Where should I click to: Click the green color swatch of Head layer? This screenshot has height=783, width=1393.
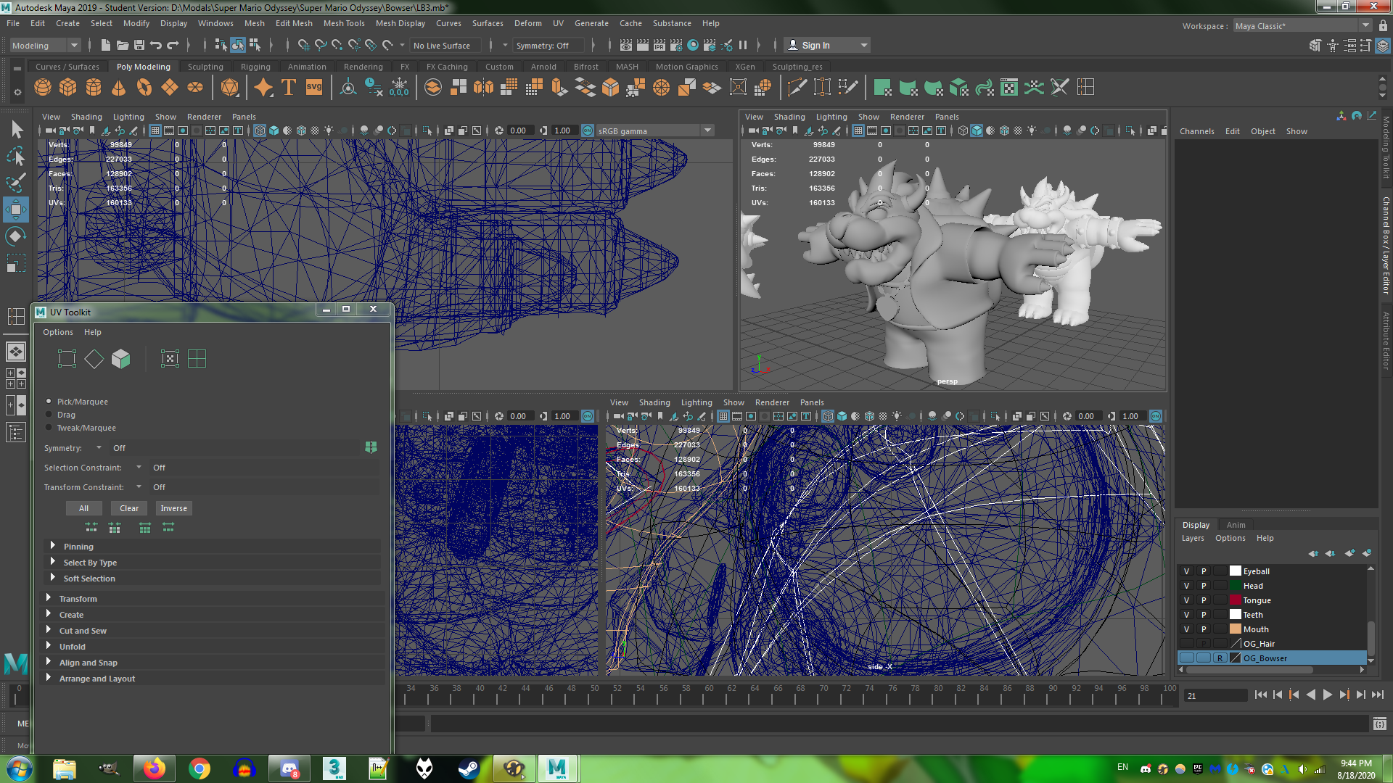point(1236,586)
